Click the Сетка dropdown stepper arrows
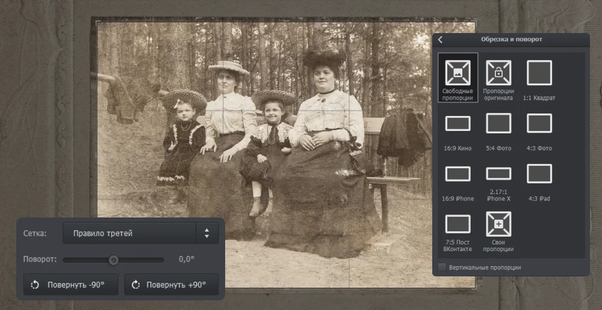The width and height of the screenshot is (602, 310). [x=207, y=233]
